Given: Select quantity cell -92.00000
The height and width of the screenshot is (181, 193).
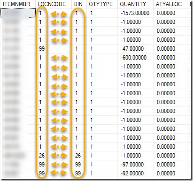Looking at the screenshot, I should pos(132,173).
